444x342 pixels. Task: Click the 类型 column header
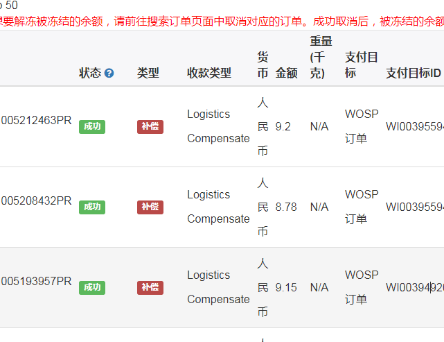coord(148,73)
